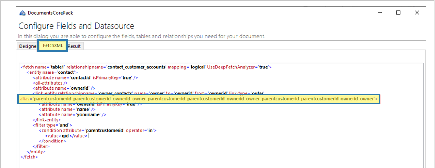
Task: Switch to the Designer tab
Action: (x=27, y=46)
